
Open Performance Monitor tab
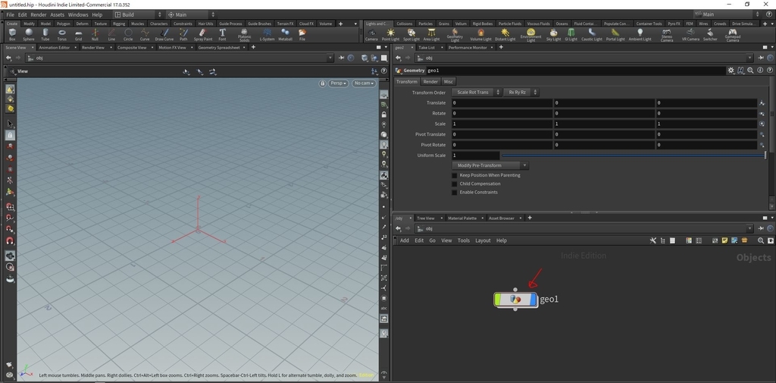coord(467,48)
